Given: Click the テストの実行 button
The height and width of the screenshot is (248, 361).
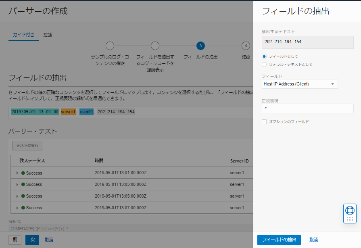Looking at the screenshot, I should pyautogui.click(x=27, y=146).
